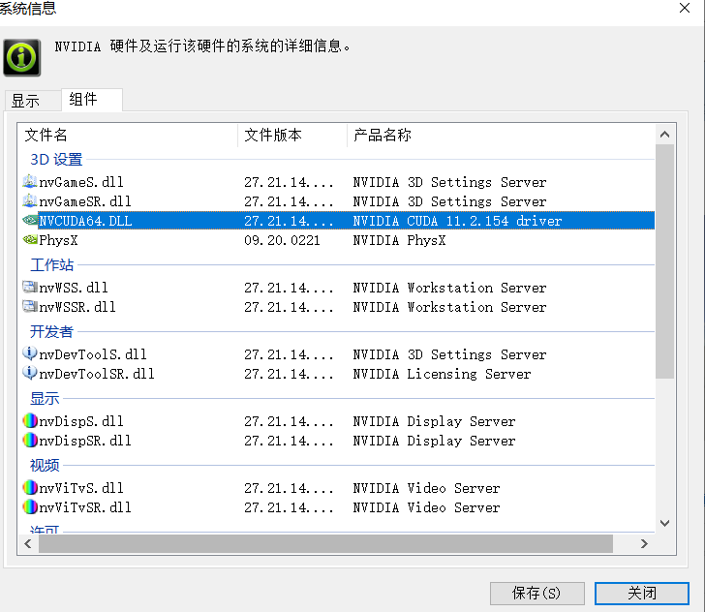
Task: Select the nvGameSR.dll file name
Action: [x=85, y=201]
